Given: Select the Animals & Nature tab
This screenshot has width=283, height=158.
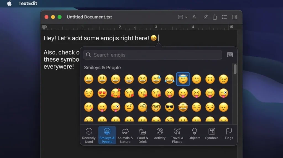Looking at the screenshot, I should pos(125,135).
